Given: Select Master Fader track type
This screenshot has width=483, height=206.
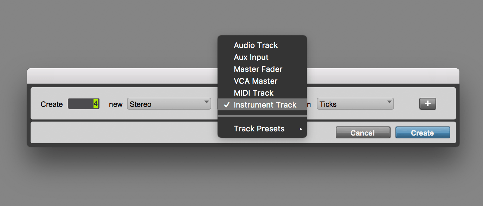Looking at the screenshot, I should point(262,69).
